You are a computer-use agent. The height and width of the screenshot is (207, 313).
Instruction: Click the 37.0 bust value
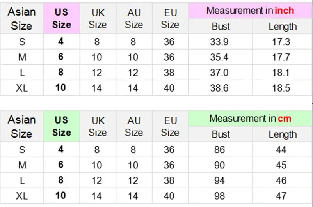[219, 73]
